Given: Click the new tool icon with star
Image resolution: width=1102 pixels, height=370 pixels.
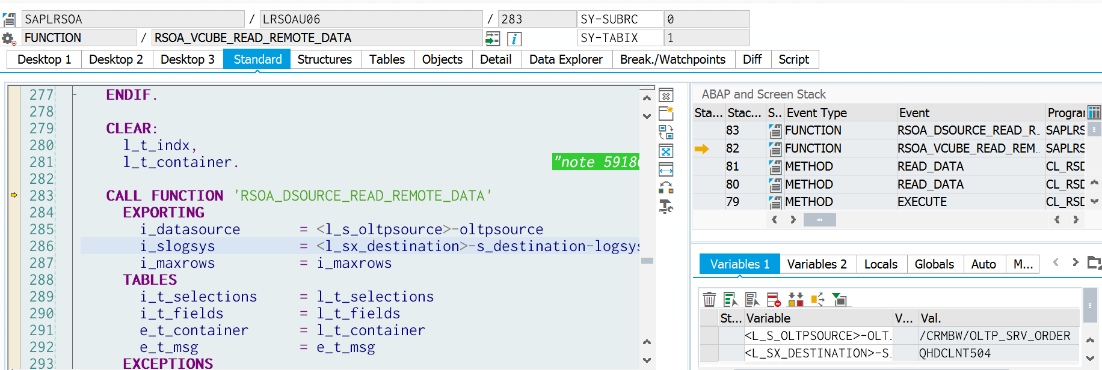Looking at the screenshot, I should click(666, 114).
